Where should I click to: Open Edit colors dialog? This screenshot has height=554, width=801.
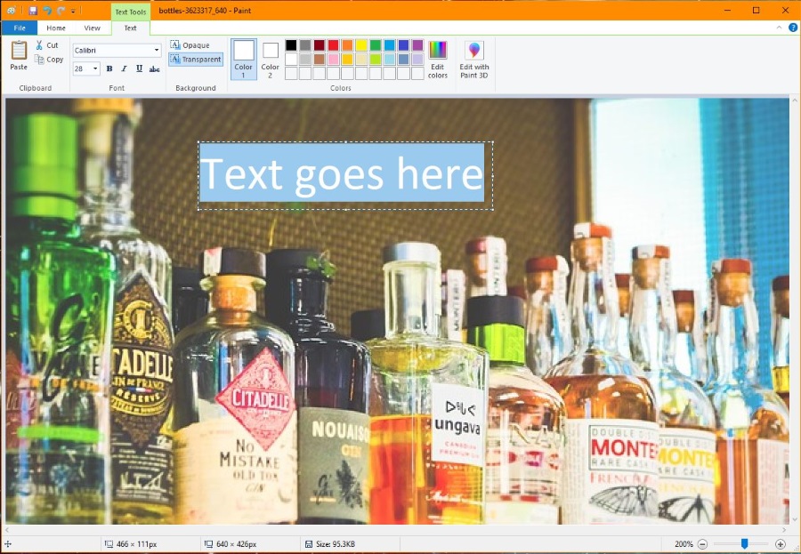pyautogui.click(x=438, y=60)
